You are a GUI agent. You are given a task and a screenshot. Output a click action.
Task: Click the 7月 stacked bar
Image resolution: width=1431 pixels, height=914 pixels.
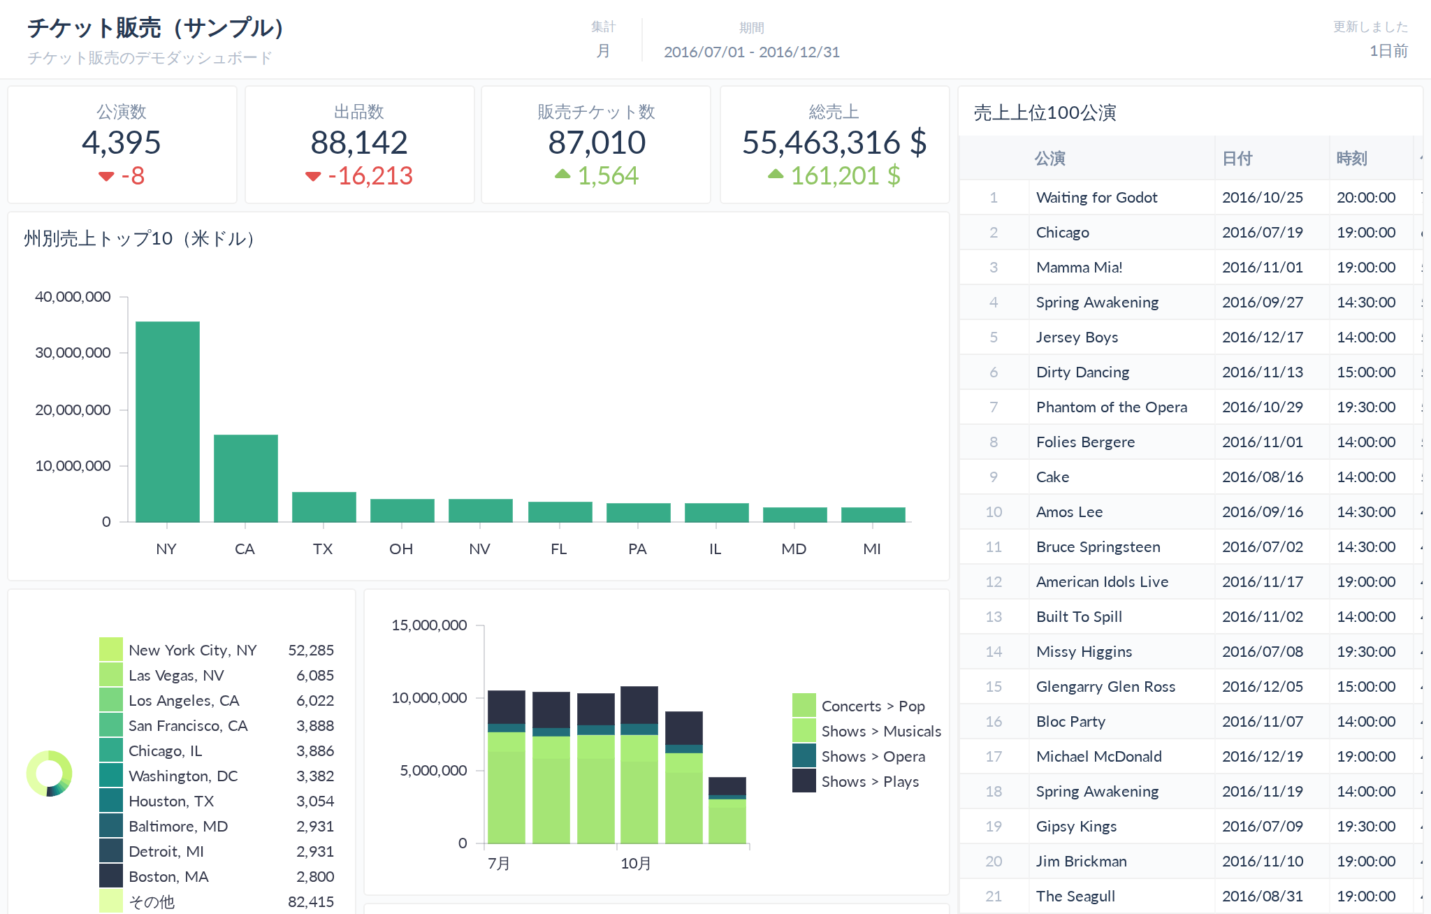(x=507, y=767)
